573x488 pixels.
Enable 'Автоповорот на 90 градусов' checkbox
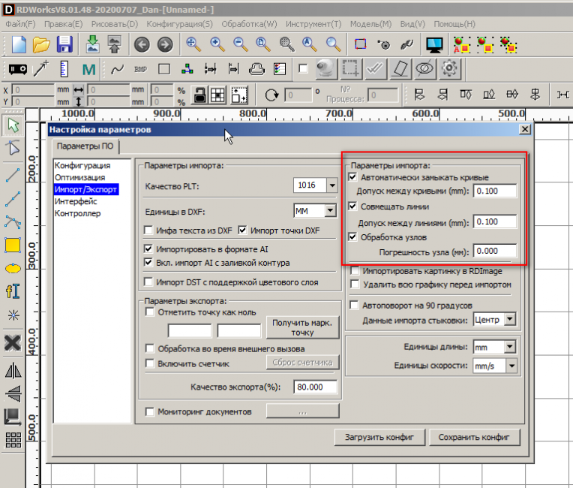point(355,306)
